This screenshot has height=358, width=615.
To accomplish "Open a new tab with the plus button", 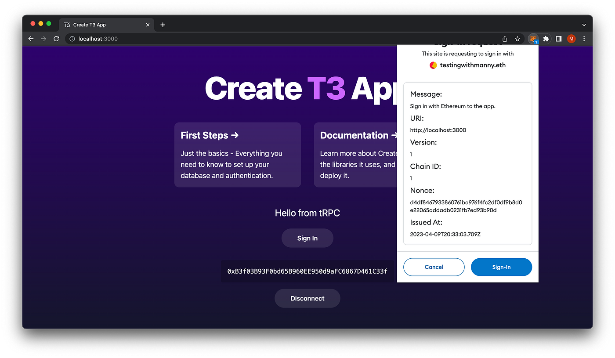I will [x=163, y=25].
